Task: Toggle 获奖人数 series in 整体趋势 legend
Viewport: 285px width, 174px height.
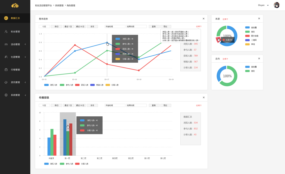Action: 82,85
